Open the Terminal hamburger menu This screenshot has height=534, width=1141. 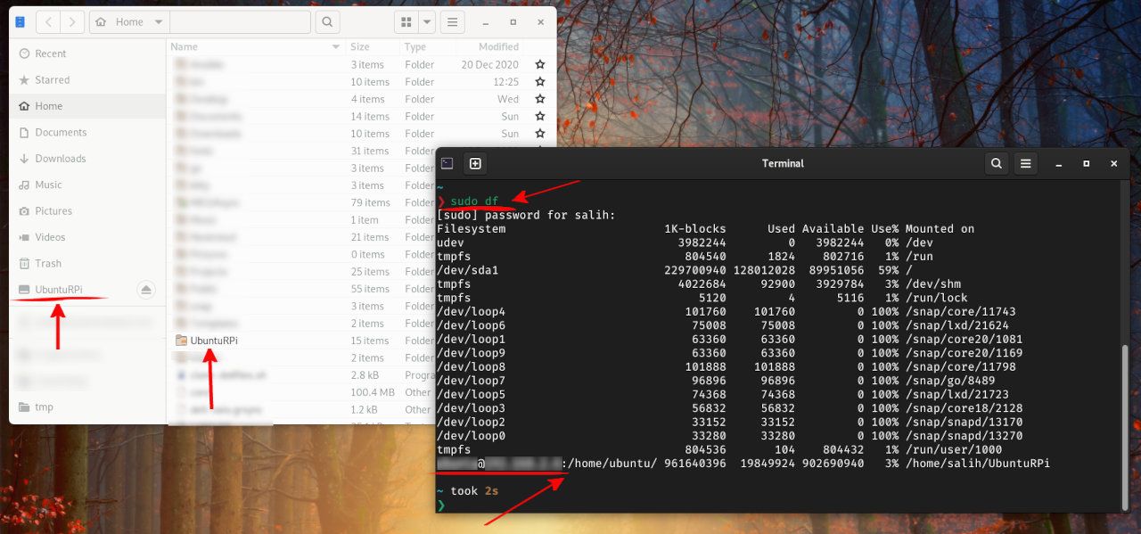1026,163
